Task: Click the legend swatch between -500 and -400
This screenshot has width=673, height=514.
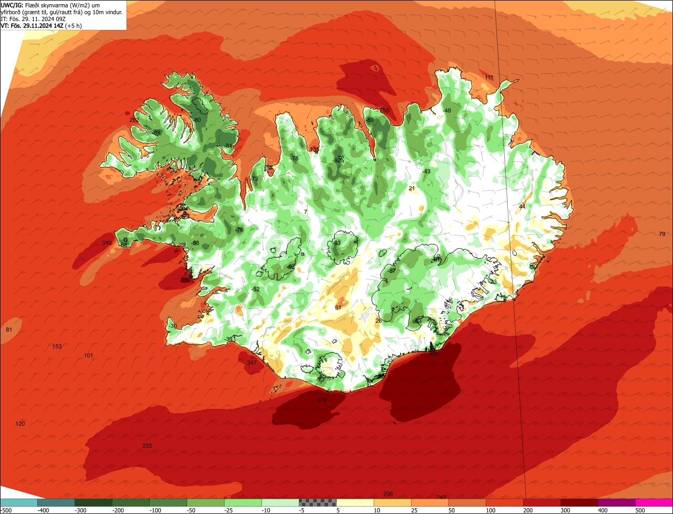Action: coord(19,502)
